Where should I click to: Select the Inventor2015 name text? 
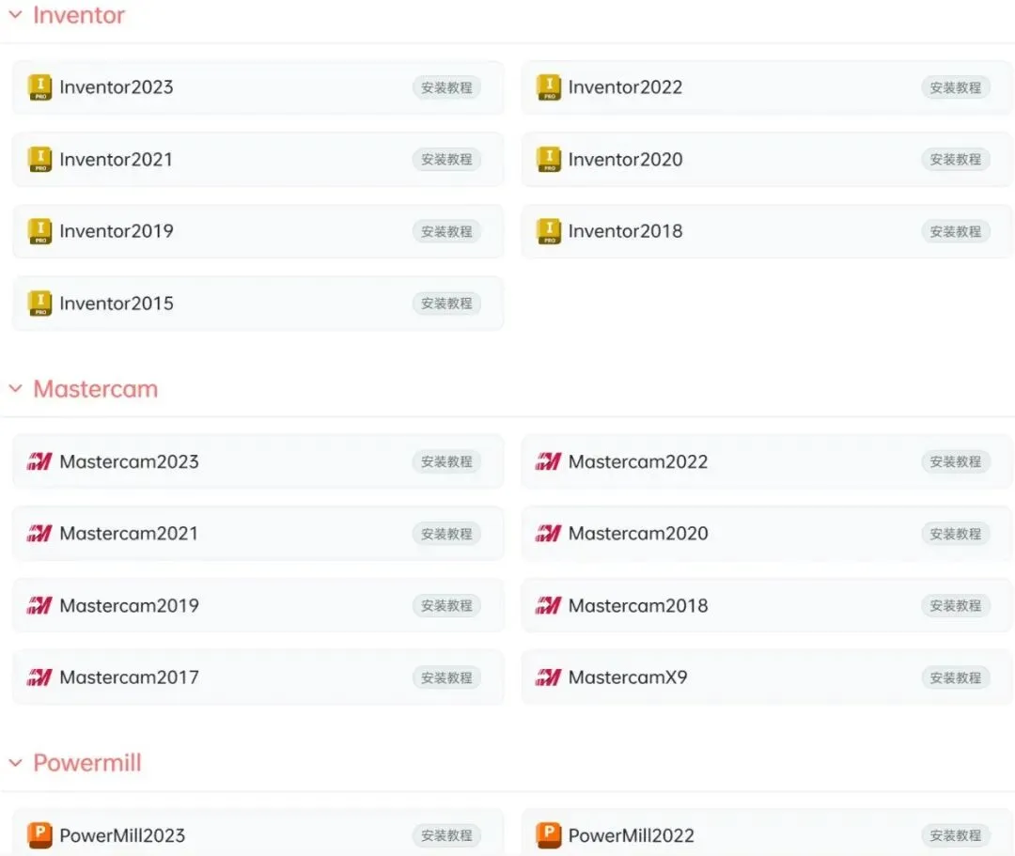coord(117,303)
